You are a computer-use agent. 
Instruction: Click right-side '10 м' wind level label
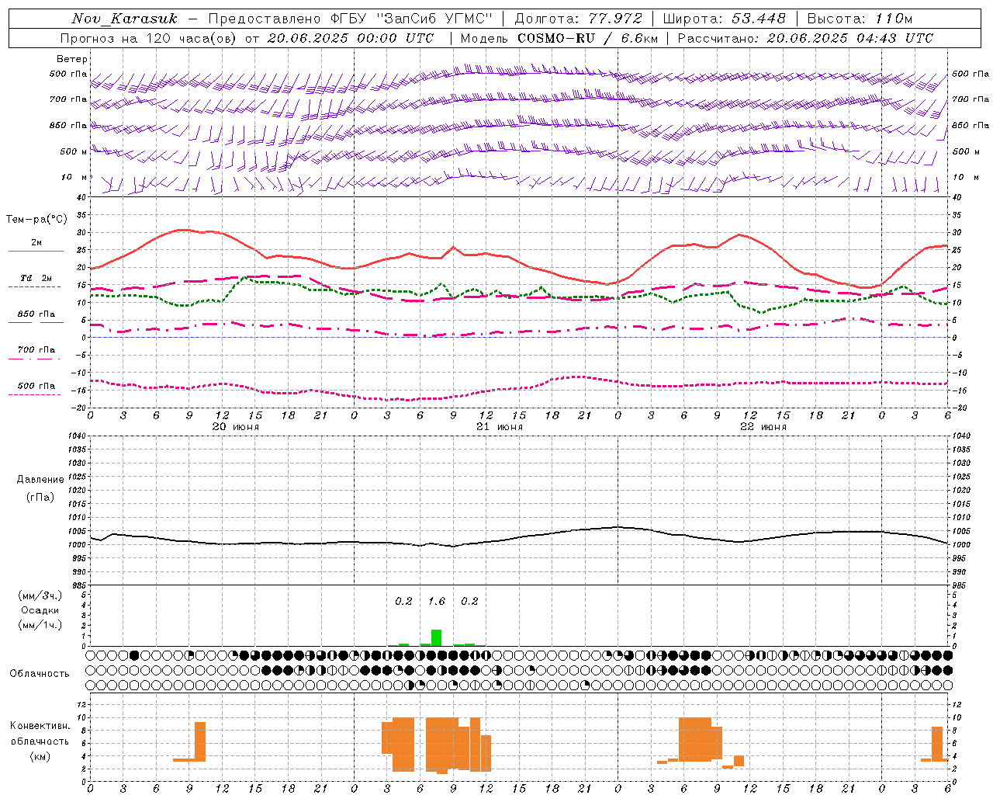(x=965, y=177)
